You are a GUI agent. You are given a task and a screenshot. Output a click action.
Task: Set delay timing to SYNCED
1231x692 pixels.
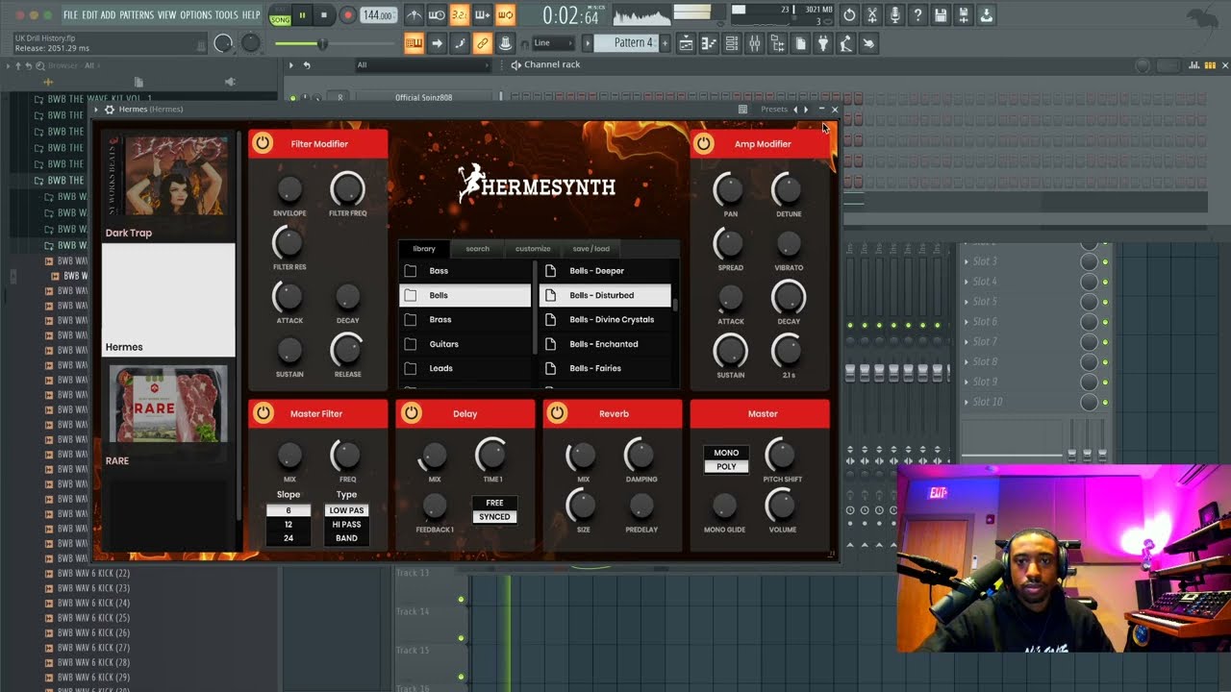494,517
